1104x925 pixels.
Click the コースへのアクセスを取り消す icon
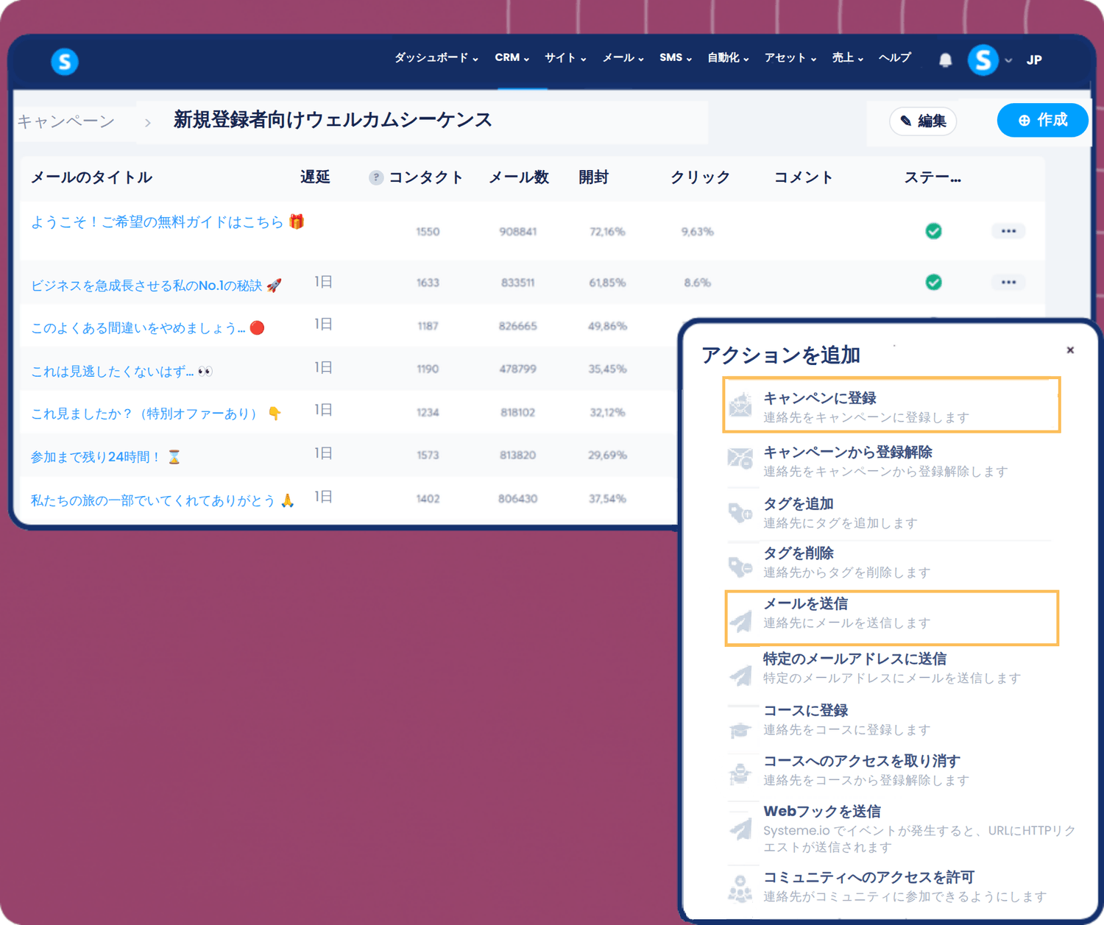coord(740,774)
